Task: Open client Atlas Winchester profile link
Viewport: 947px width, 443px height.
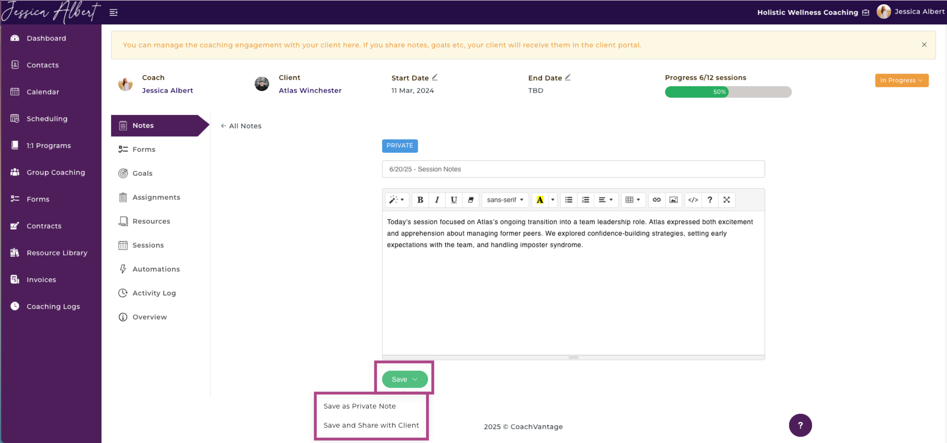Action: coord(310,91)
